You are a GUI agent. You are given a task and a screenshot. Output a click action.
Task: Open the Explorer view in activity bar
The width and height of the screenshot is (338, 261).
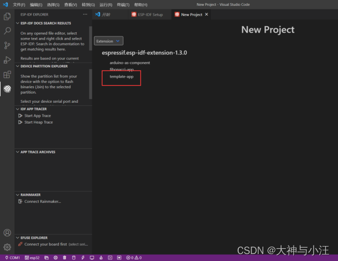click(7, 17)
